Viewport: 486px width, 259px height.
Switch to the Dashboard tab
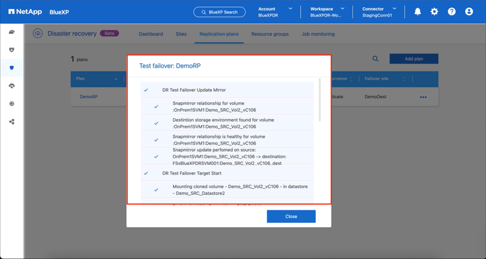(x=150, y=34)
